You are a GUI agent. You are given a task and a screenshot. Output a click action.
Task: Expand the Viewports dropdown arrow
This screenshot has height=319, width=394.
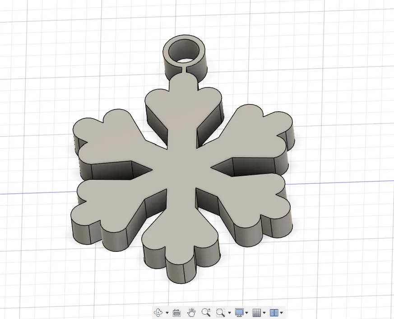[282, 313]
